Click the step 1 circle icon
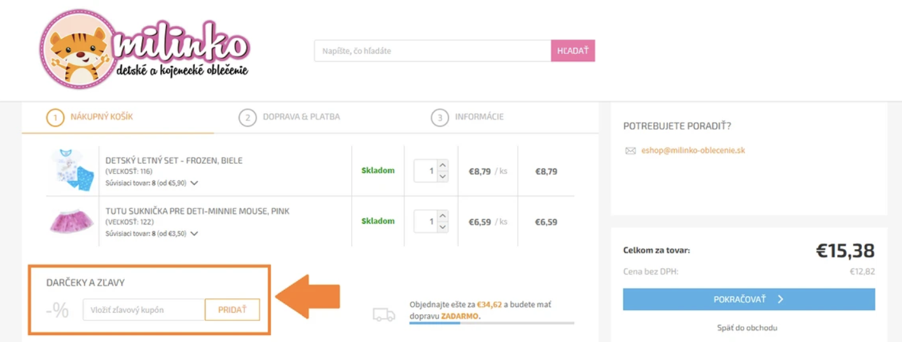 tap(55, 118)
